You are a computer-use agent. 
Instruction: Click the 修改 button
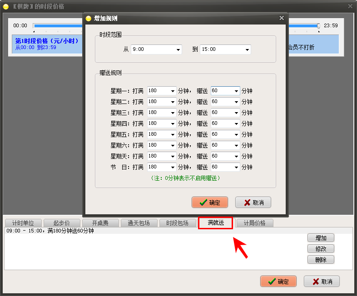coord(321,249)
